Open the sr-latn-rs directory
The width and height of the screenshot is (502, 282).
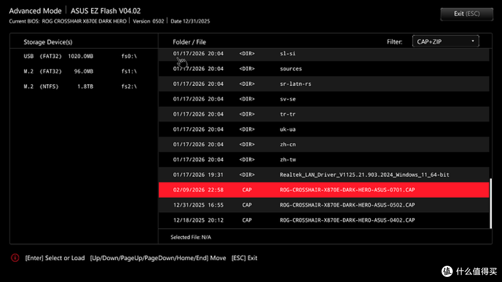coord(324,83)
